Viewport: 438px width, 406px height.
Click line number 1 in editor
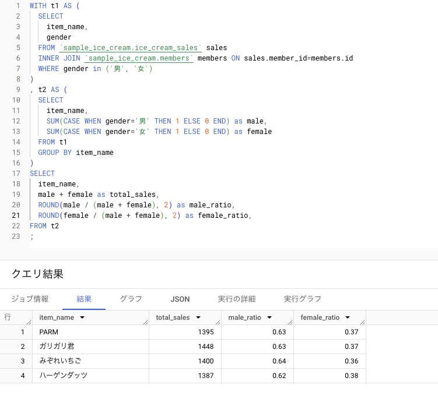tap(18, 6)
